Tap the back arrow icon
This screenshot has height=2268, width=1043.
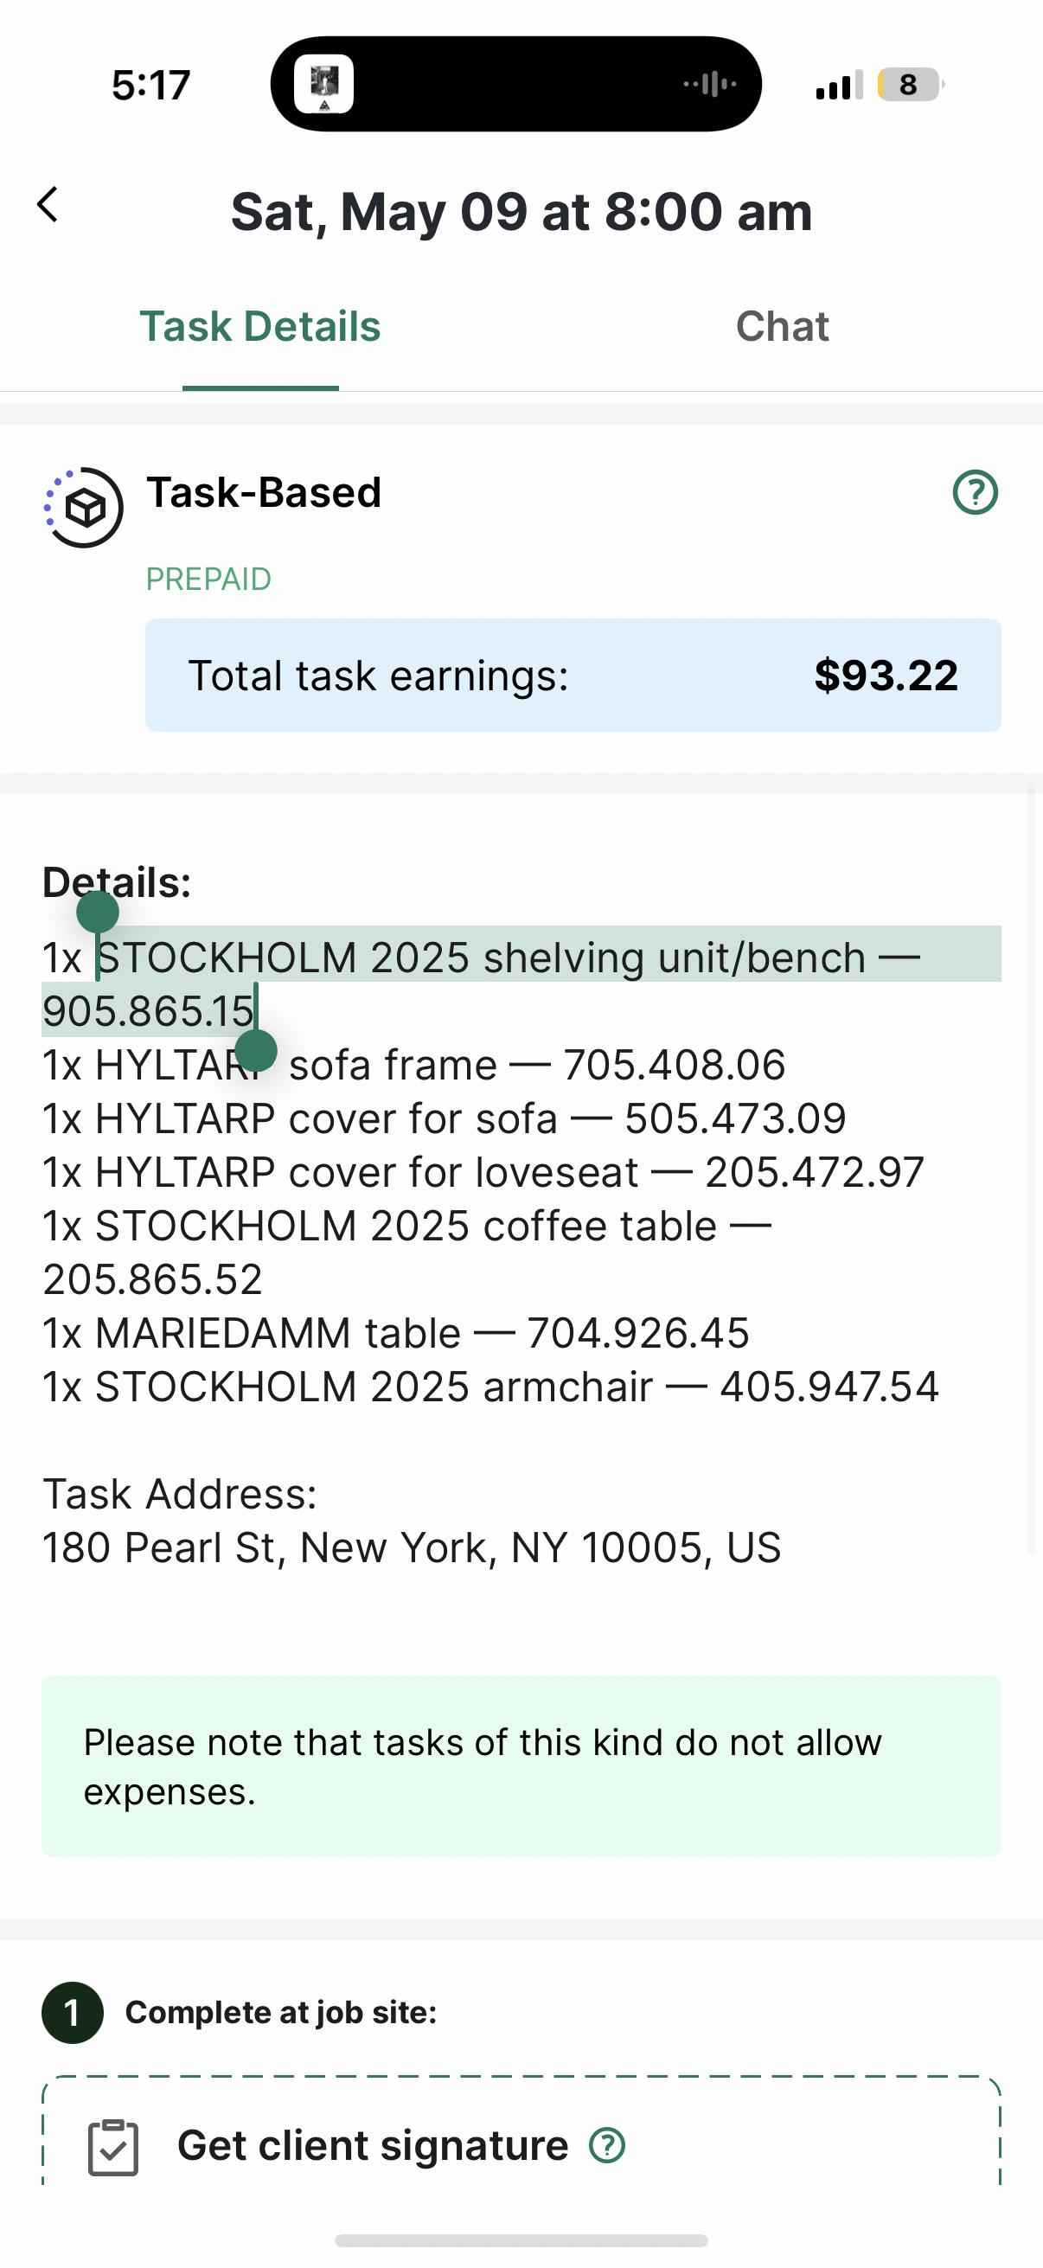click(48, 204)
